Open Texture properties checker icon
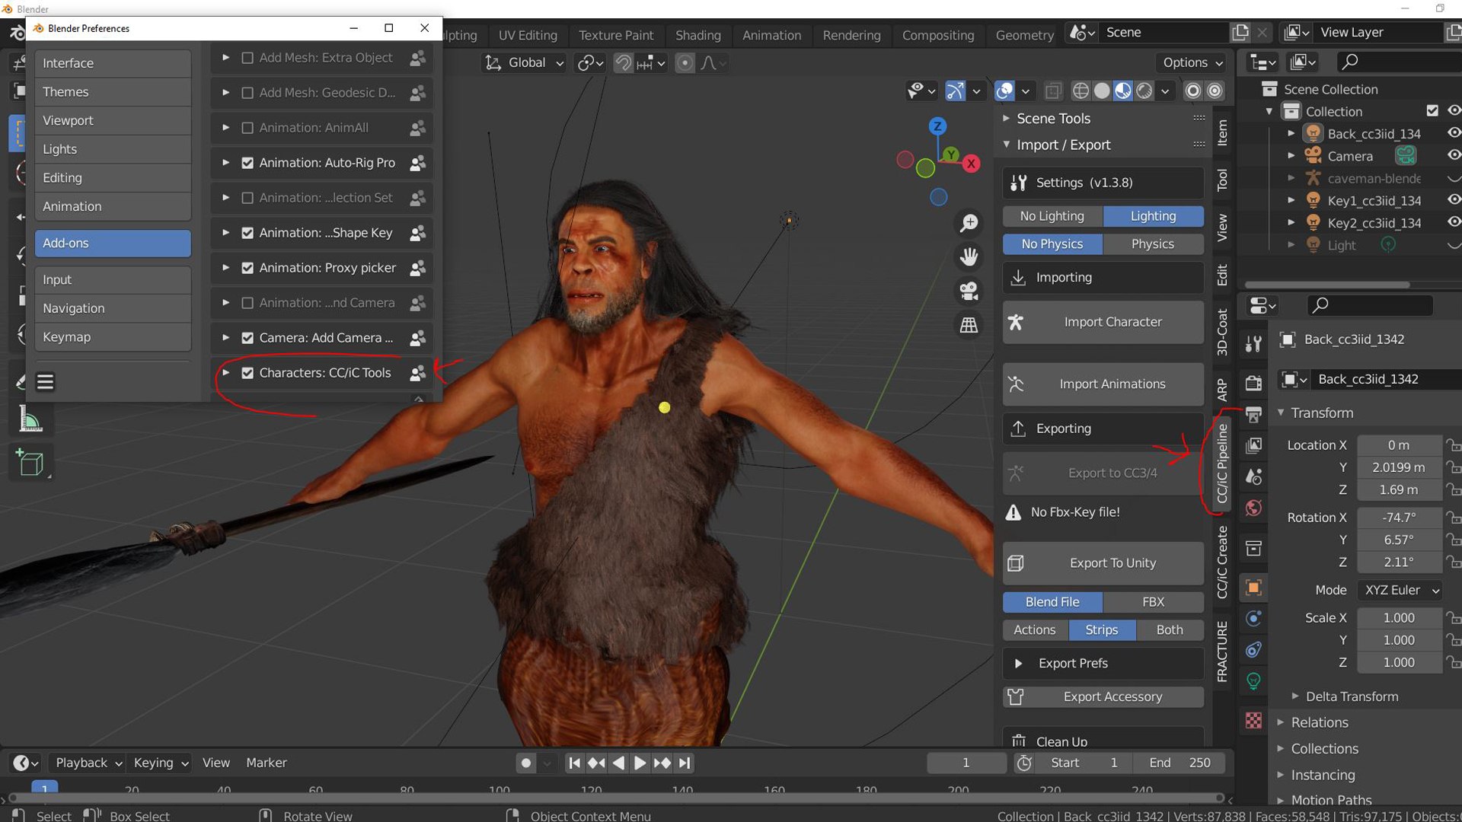Image resolution: width=1462 pixels, height=822 pixels. [1253, 720]
